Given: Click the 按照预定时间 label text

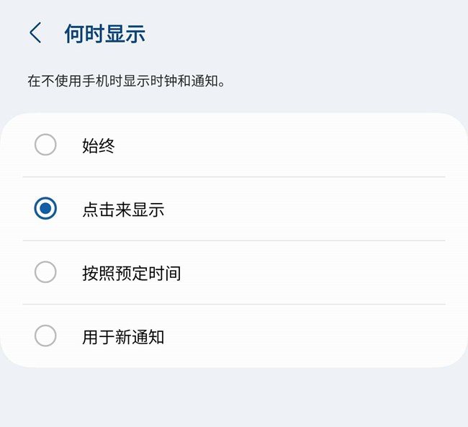Looking at the screenshot, I should point(131,273).
